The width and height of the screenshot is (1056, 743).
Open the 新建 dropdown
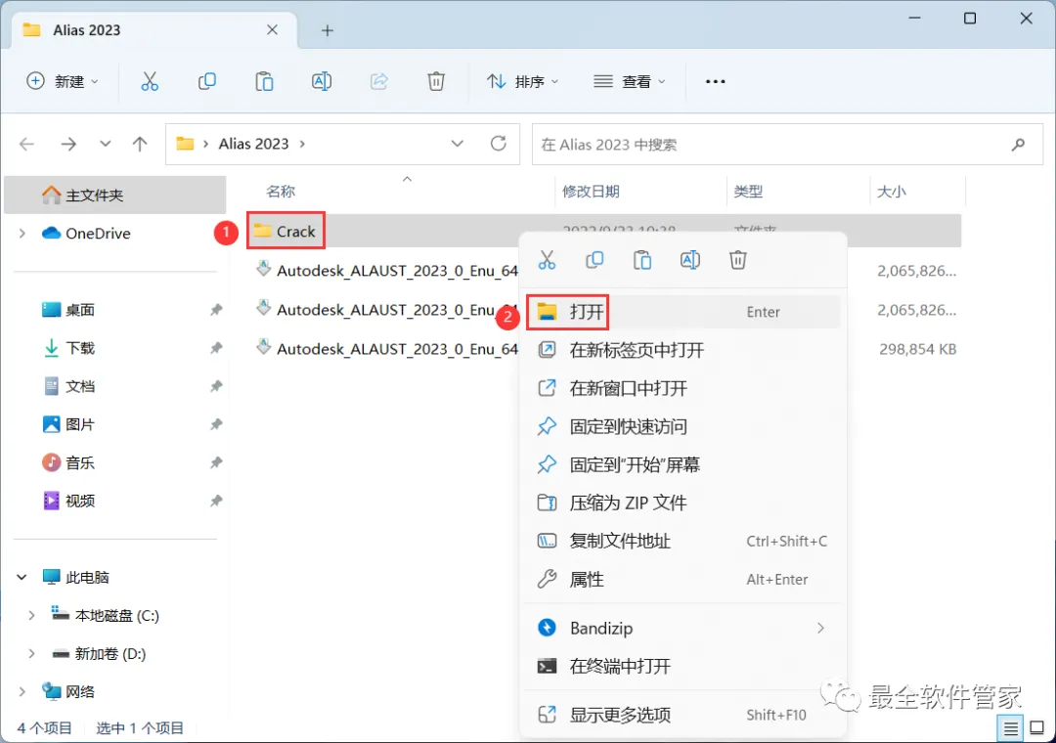coord(63,81)
